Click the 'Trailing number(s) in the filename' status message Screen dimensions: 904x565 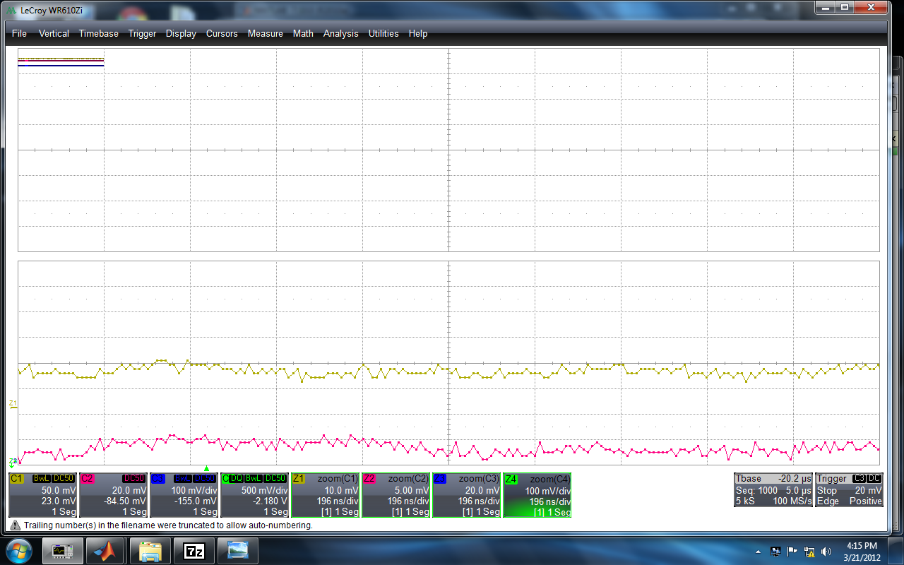pyautogui.click(x=168, y=525)
